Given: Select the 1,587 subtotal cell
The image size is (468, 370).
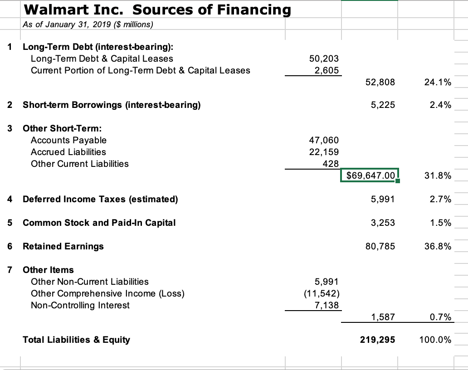Looking at the screenshot, I should click(383, 317).
